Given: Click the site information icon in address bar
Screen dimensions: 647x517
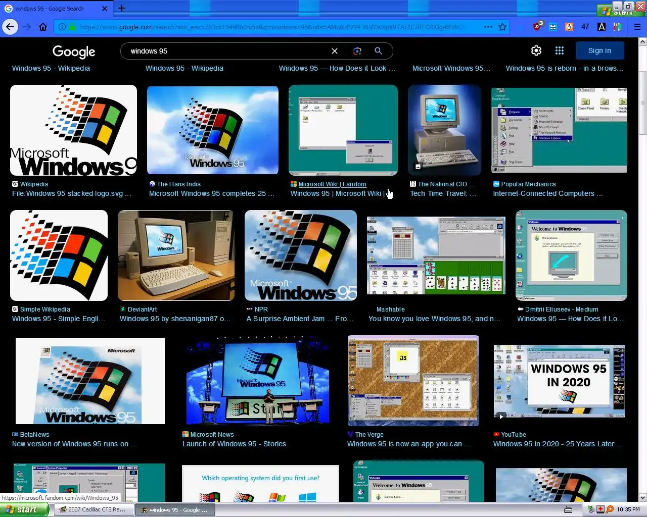Looking at the screenshot, I should point(62,27).
